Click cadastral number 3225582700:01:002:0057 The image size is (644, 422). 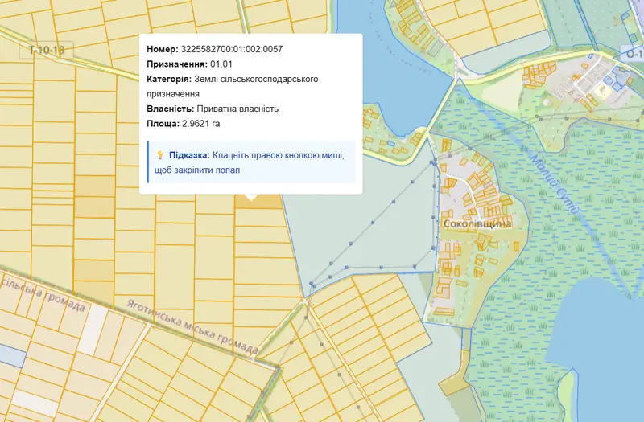tap(232, 49)
